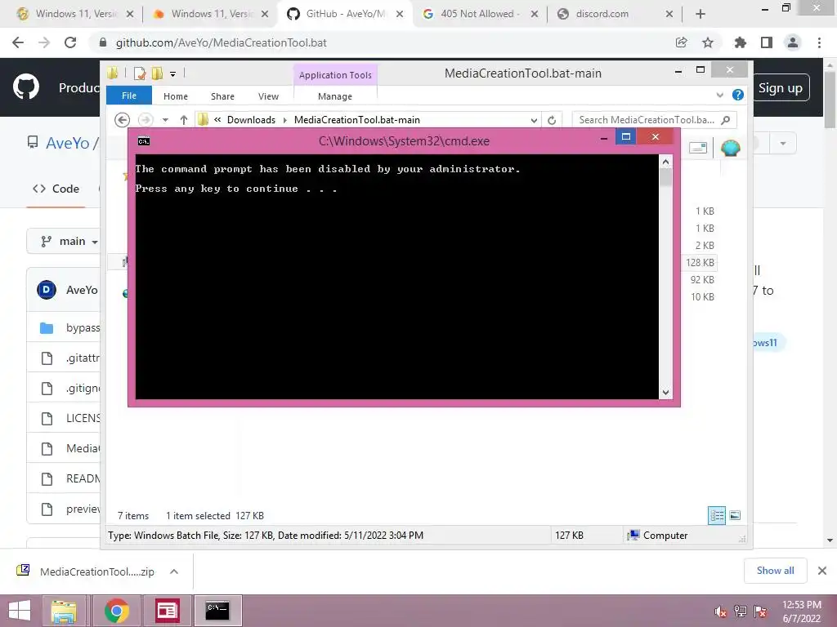Open bypass folder in repository
The image size is (837, 627).
pos(83,328)
